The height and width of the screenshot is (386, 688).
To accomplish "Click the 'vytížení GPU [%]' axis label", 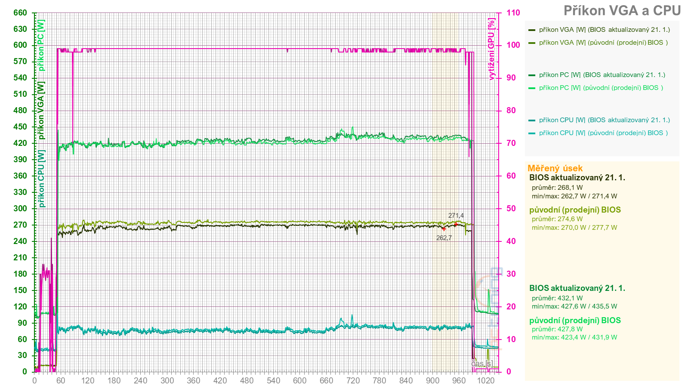I will tap(491, 49).
